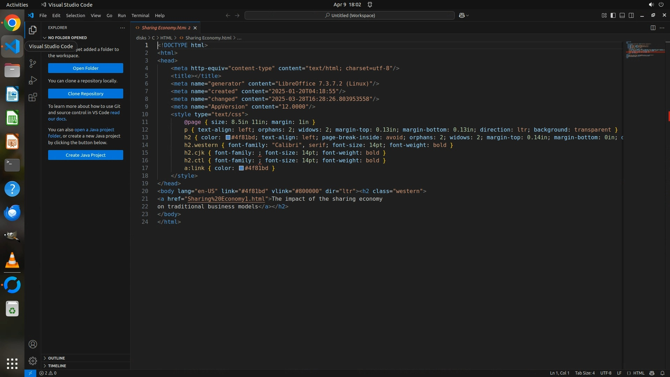Image resolution: width=670 pixels, height=377 pixels.
Task: Open the Terminal menu
Action: 140,15
